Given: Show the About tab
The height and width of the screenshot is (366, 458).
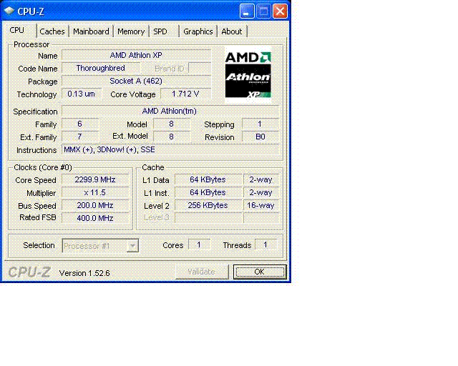Looking at the screenshot, I should pos(232,31).
